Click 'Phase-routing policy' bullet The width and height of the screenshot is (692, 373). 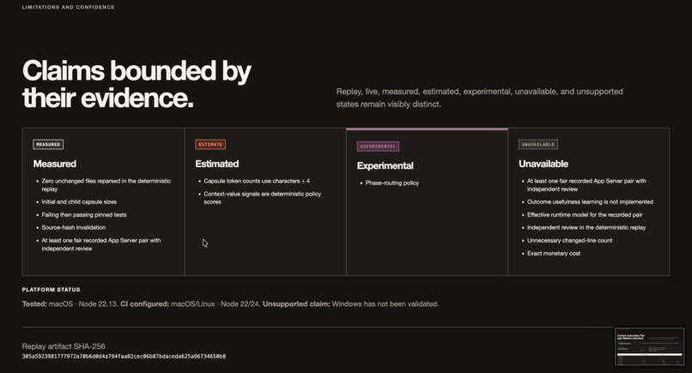coord(392,183)
